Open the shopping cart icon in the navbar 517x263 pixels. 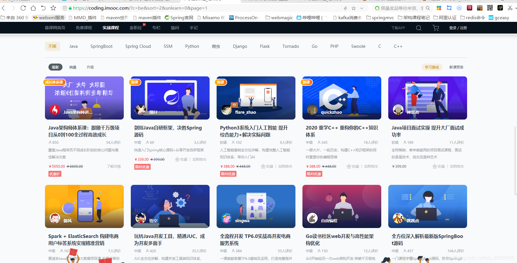point(436,28)
